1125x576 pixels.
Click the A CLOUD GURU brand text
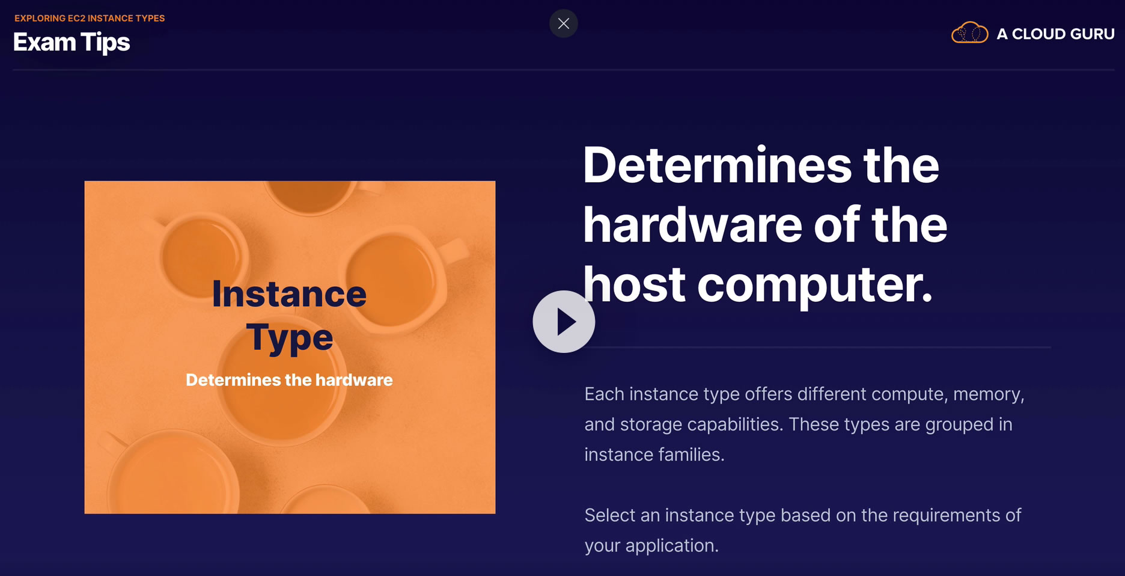tap(1055, 34)
